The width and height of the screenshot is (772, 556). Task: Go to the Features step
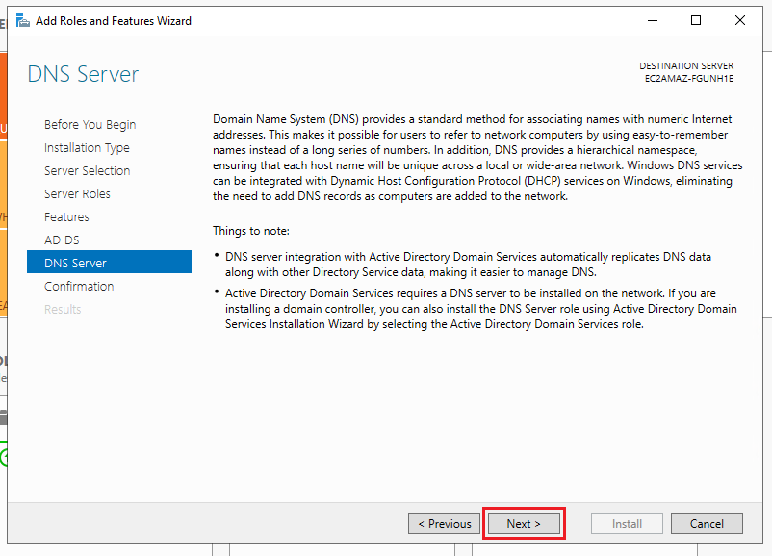tap(66, 217)
